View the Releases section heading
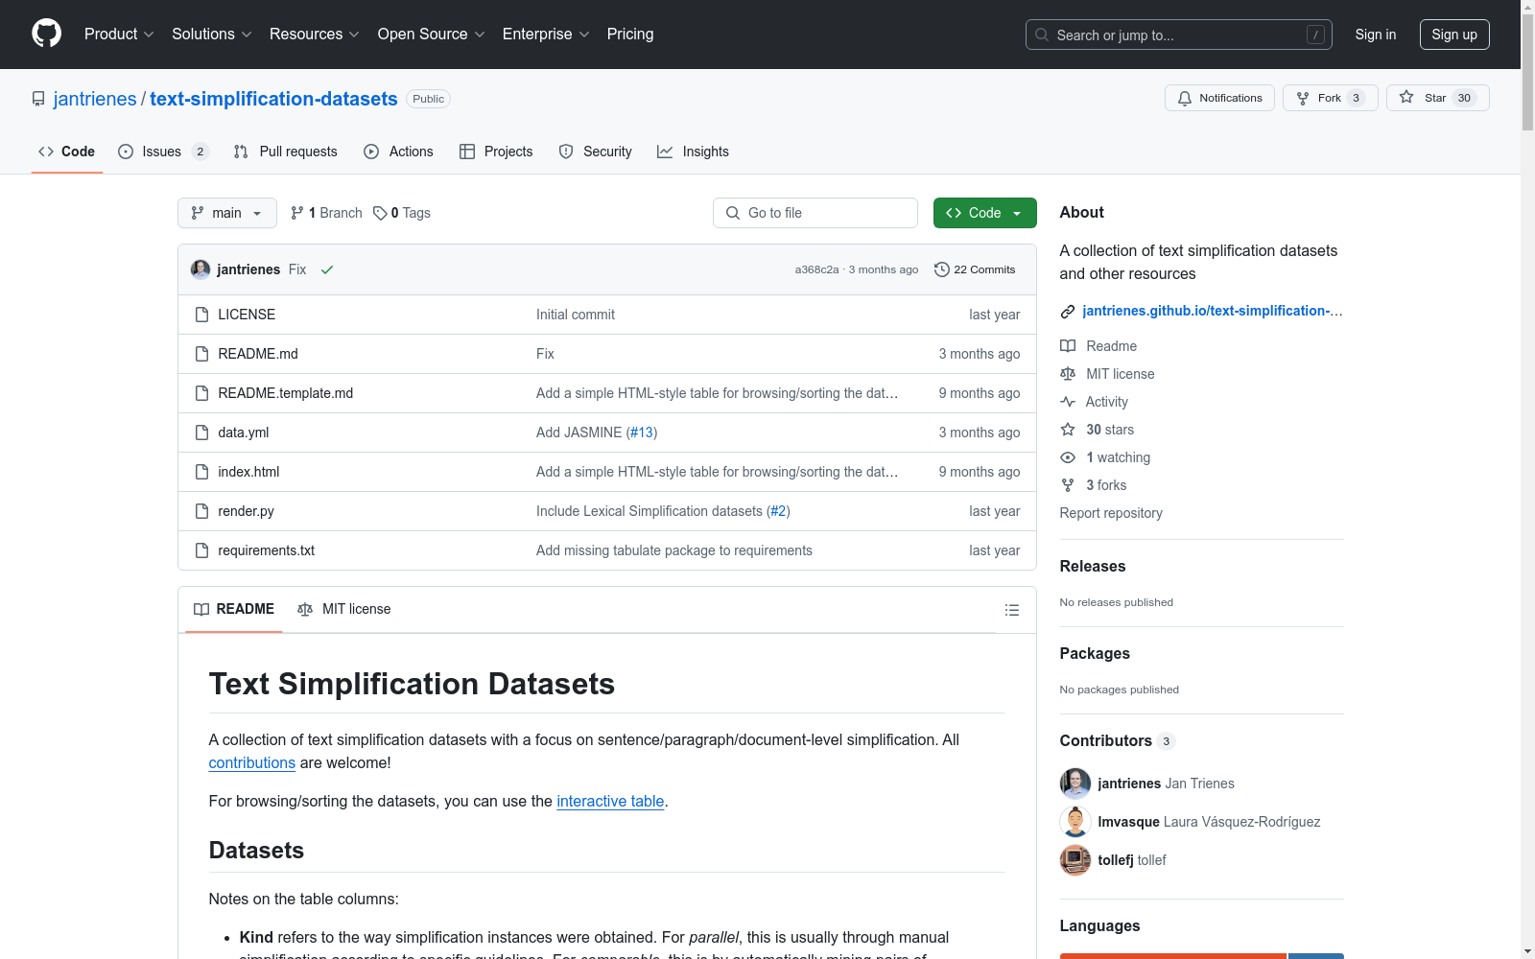This screenshot has width=1535, height=959. coord(1093,566)
